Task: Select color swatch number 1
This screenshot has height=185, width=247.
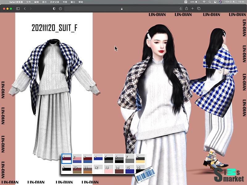Action: tap(66, 158)
